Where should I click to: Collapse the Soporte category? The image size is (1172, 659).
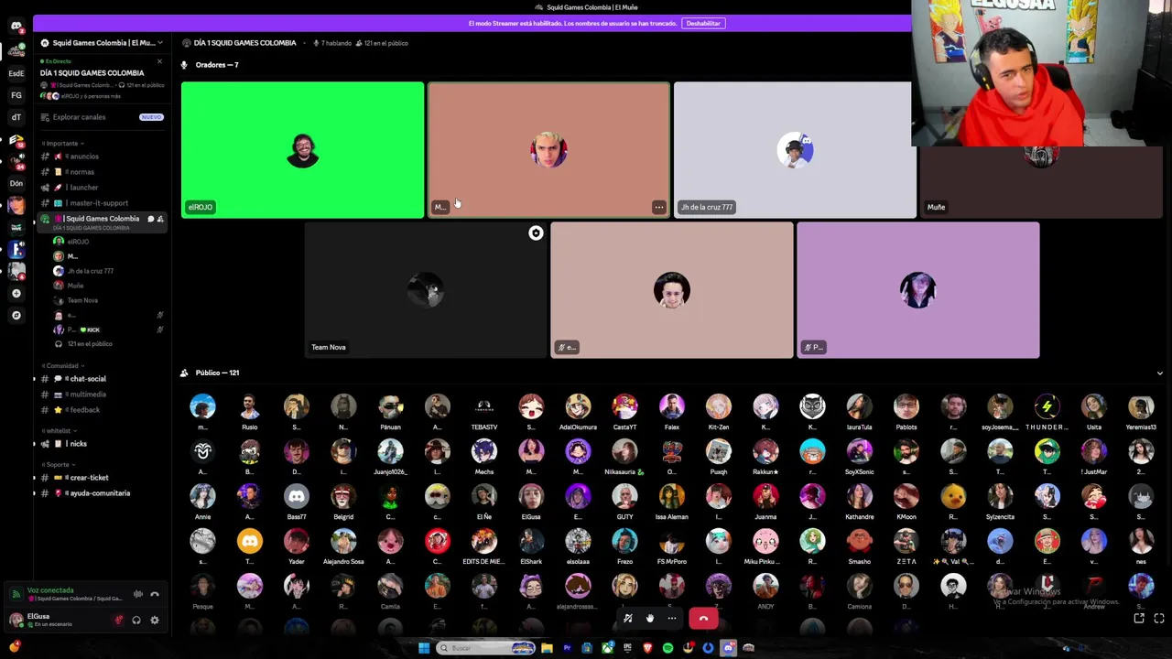[57, 465]
